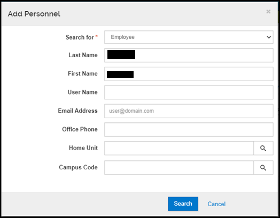Click the Campus Code label text
The width and height of the screenshot is (280, 218).
coord(78,167)
